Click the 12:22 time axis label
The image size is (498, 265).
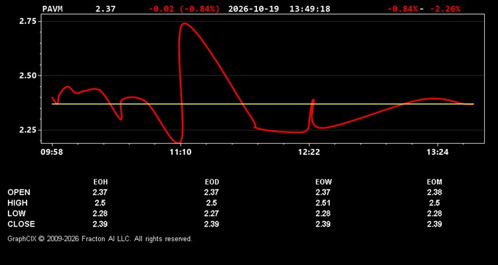tap(309, 152)
